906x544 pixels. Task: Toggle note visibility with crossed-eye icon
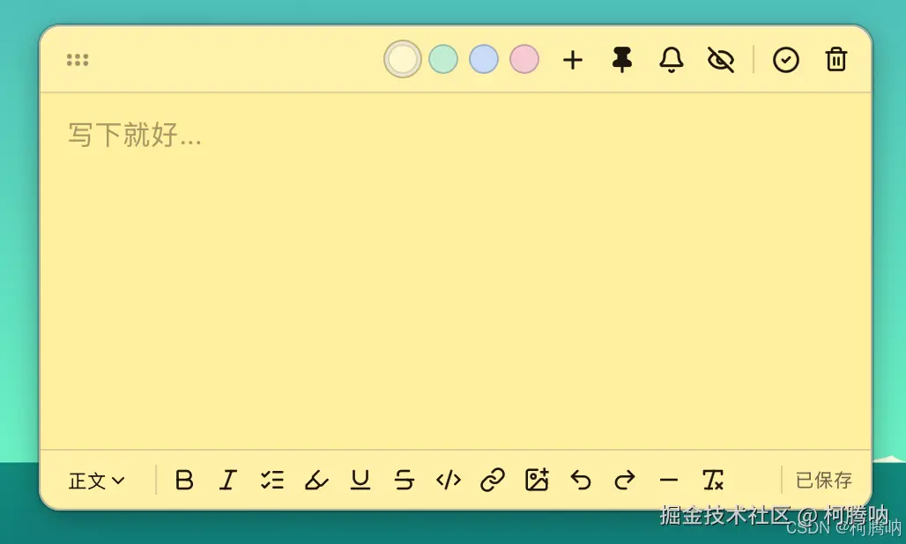click(x=721, y=60)
